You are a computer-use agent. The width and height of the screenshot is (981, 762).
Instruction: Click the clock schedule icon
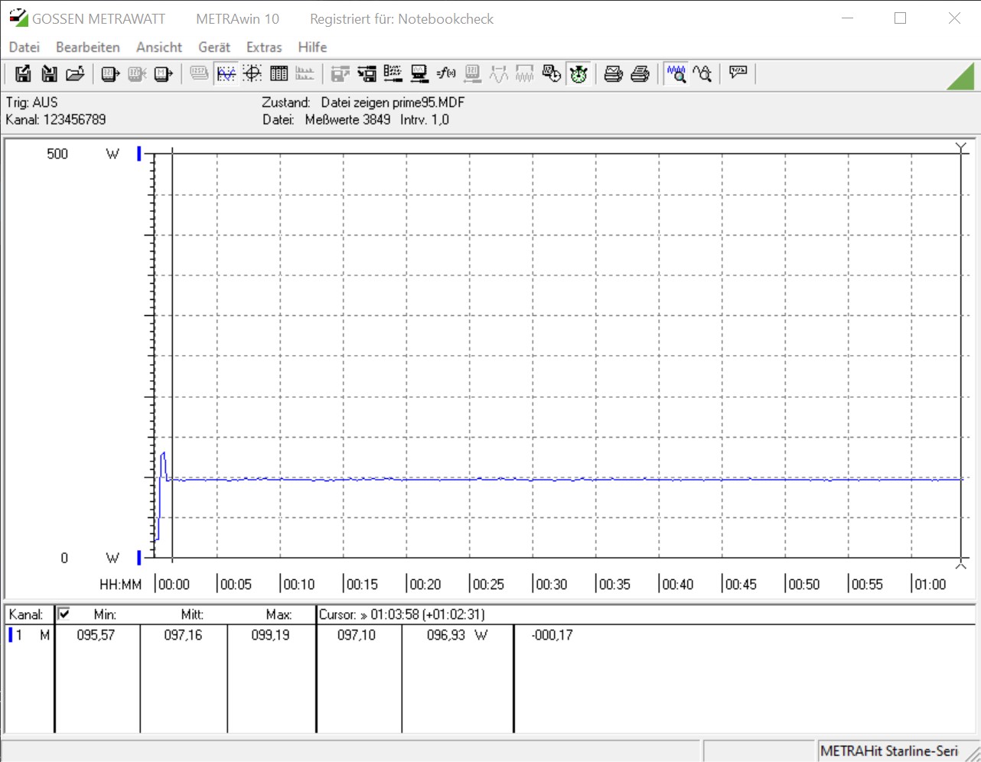(552, 73)
